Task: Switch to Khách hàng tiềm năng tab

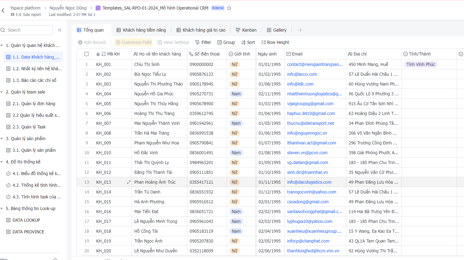Action: [141, 30]
